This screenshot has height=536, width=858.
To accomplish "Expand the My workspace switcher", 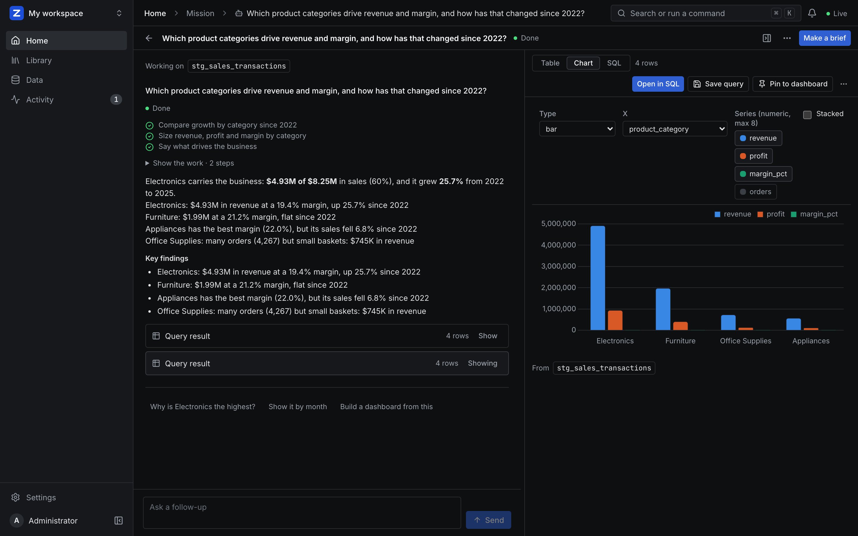I will pyautogui.click(x=66, y=13).
